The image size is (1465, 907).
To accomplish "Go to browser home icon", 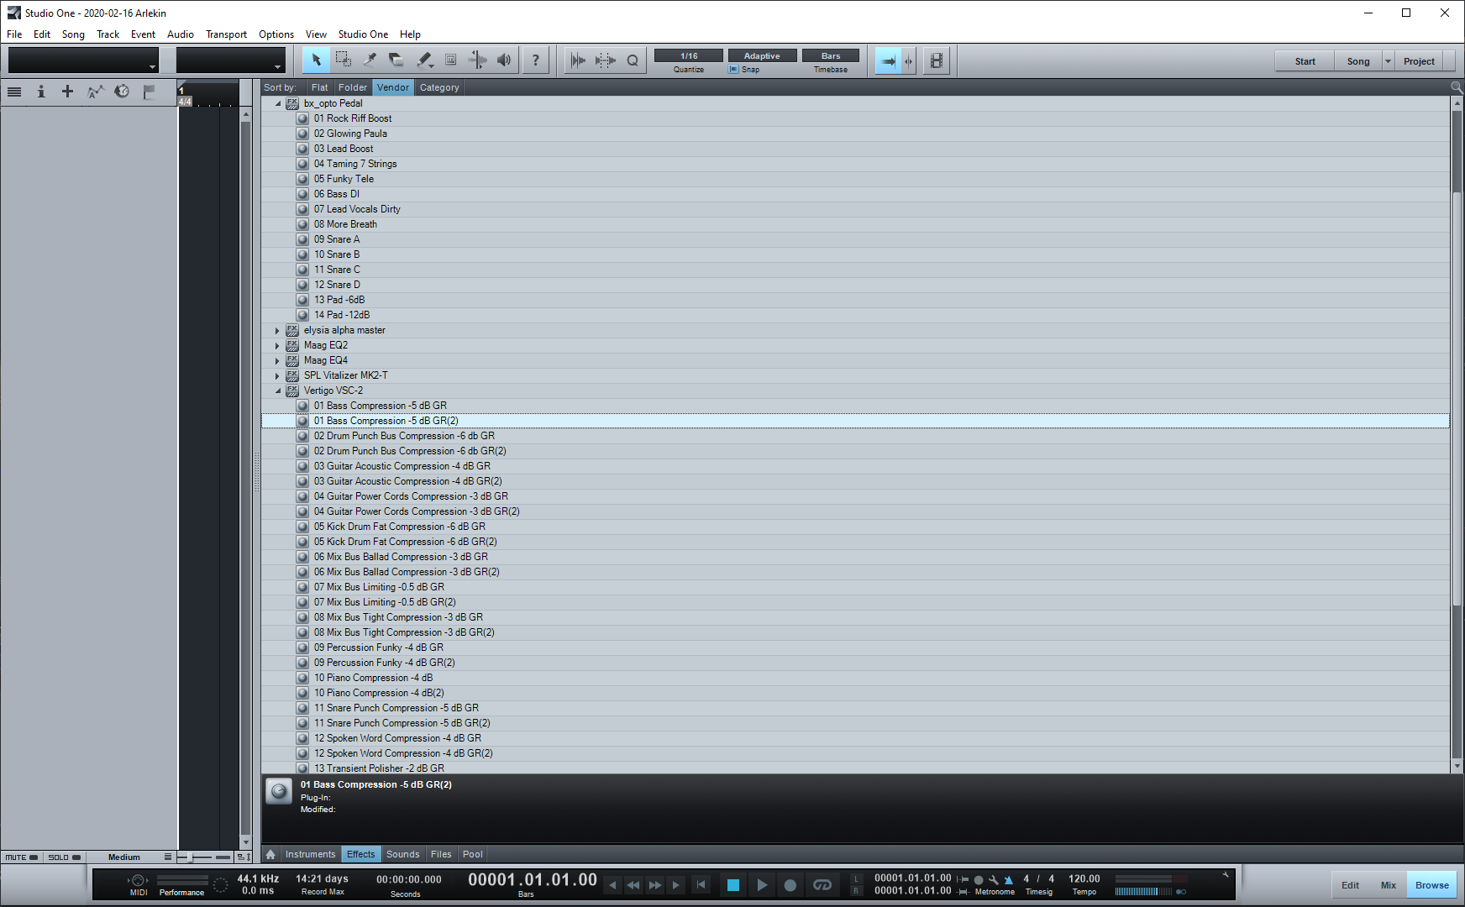I will [x=270, y=854].
